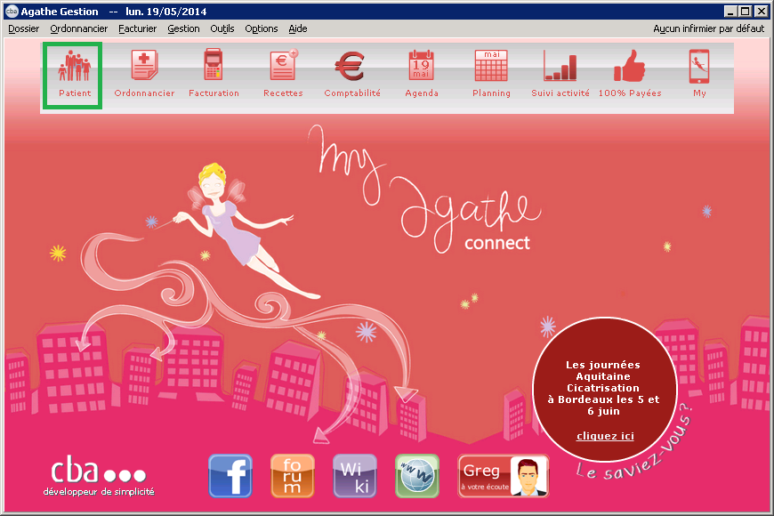The height and width of the screenshot is (516, 774).
Task: Open the Options menu
Action: (x=262, y=28)
